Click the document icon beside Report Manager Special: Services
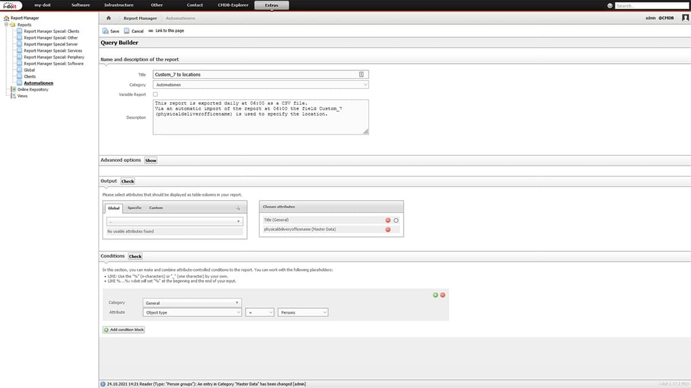Screen dimensions: 691x388 click(x=19, y=50)
